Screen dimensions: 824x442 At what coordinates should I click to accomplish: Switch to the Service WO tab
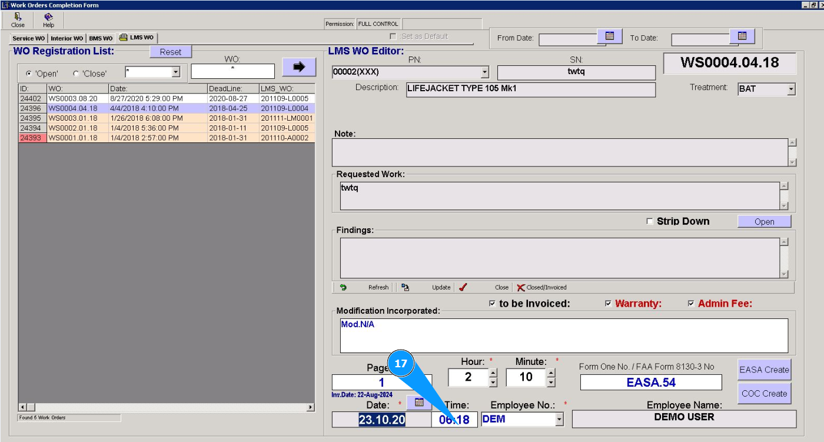(28, 38)
